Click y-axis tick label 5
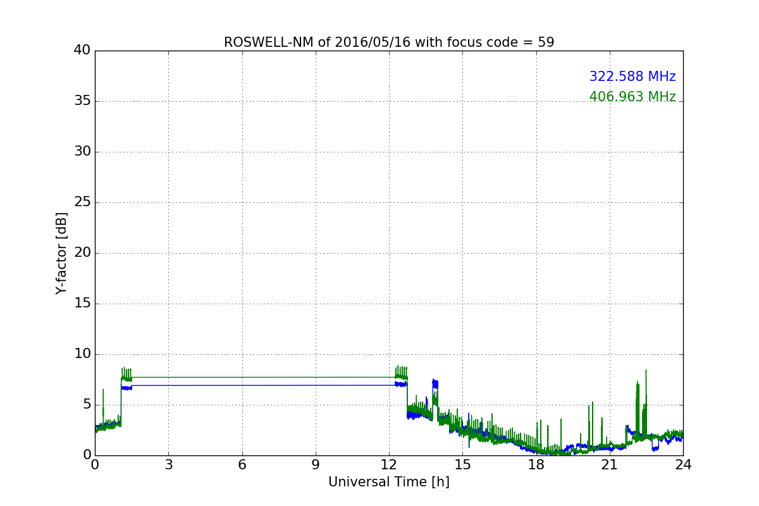 coord(87,405)
